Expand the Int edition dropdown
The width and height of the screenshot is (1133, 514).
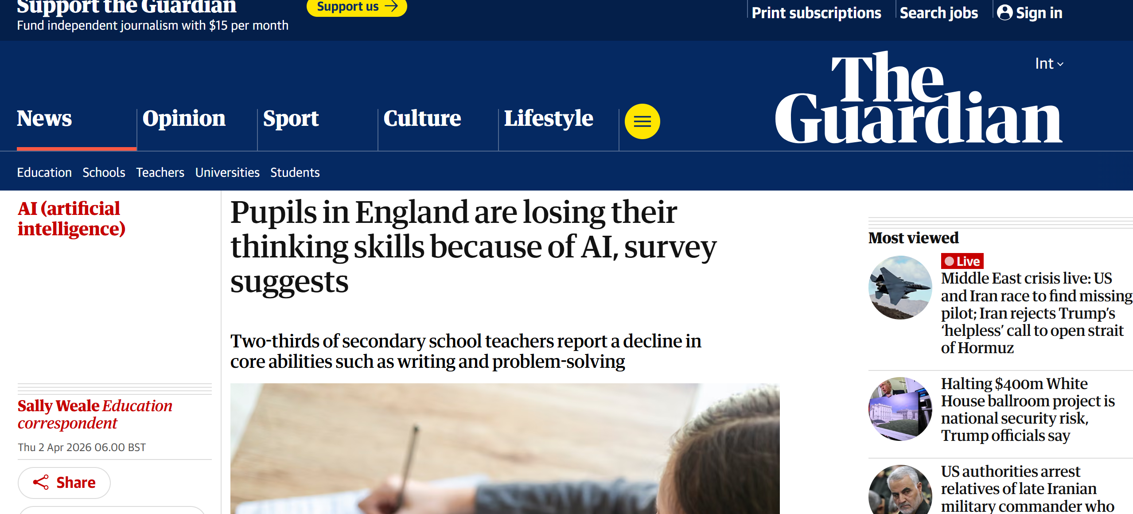[1049, 64]
